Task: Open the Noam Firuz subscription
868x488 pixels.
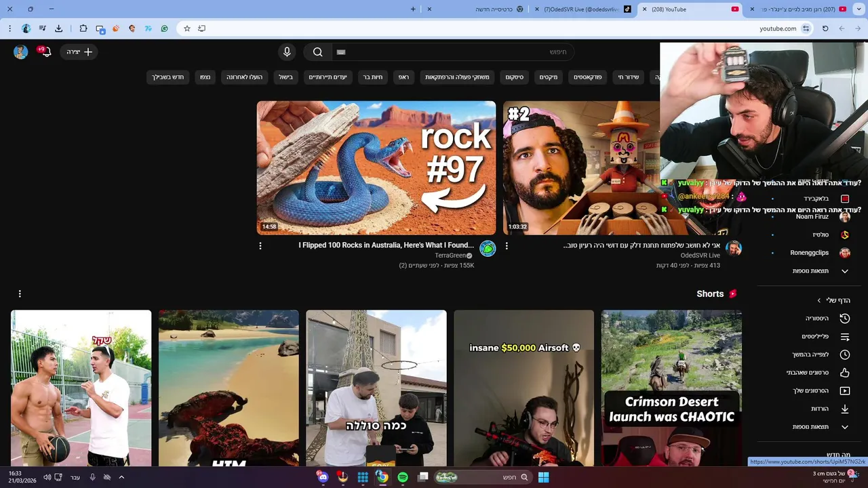Action: point(812,217)
